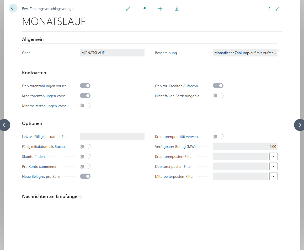The height and width of the screenshot is (250, 304).
Task: Click Neue Belegnr. pro Zeile label
Action: coord(41,177)
